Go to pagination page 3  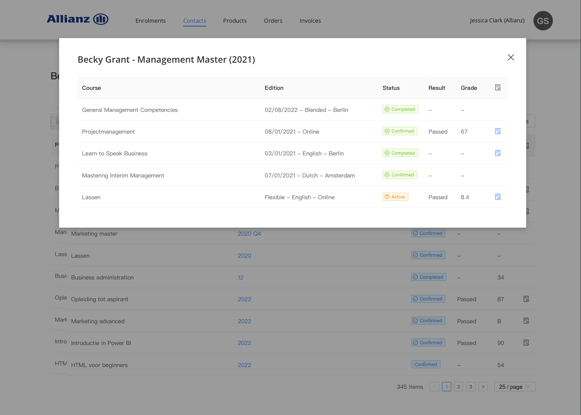click(471, 387)
